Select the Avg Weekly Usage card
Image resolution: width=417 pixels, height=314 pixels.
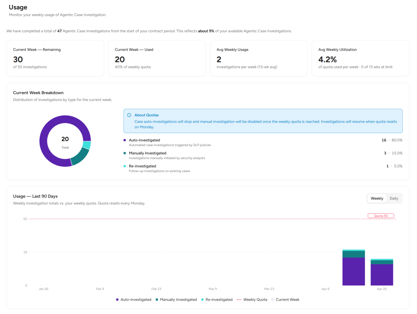tap(259, 58)
